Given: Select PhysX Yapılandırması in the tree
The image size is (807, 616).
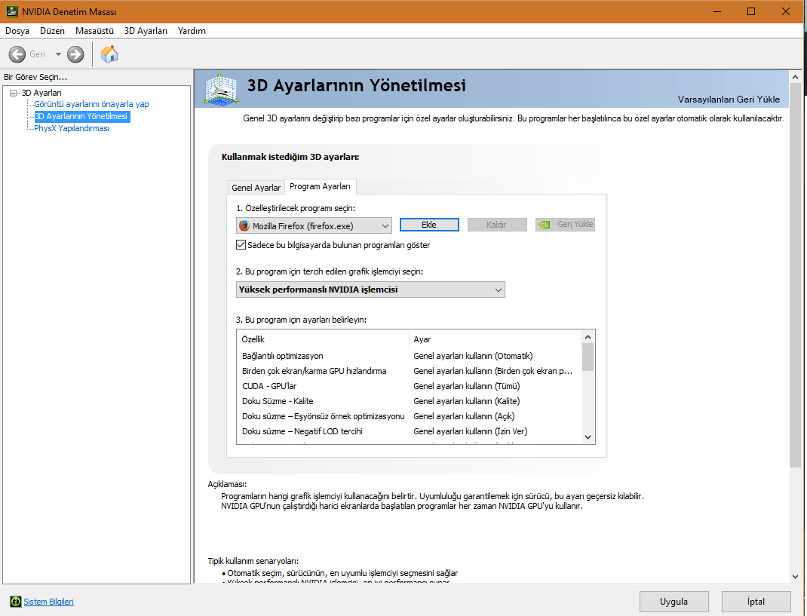Looking at the screenshot, I should point(72,128).
